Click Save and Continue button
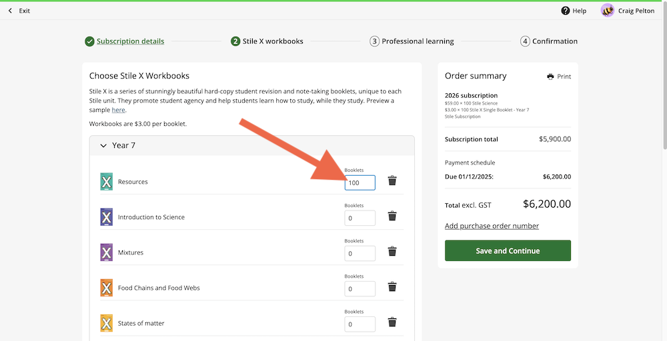Screen dimensions: 667x341 click(x=508, y=250)
